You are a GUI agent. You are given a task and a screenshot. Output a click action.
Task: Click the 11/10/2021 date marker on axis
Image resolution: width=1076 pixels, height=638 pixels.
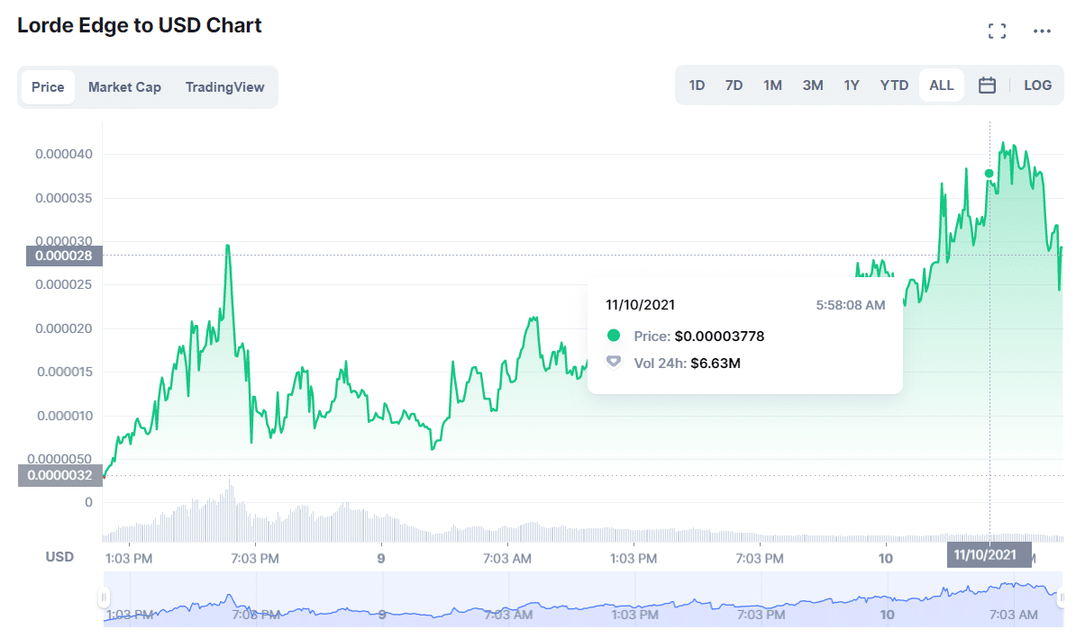point(989,554)
